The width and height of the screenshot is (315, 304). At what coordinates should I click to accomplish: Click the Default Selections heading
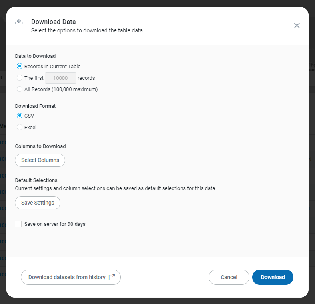coord(36,180)
